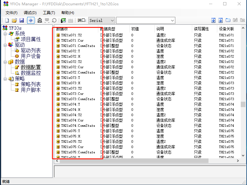Click the refresh arrow toolbar icon
Viewport: 247px width, 185px height.
tap(54, 20)
